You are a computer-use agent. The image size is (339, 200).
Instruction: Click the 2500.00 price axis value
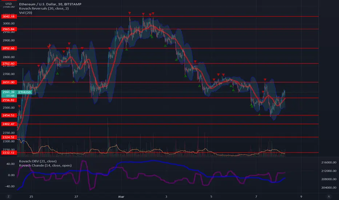coord(9,108)
